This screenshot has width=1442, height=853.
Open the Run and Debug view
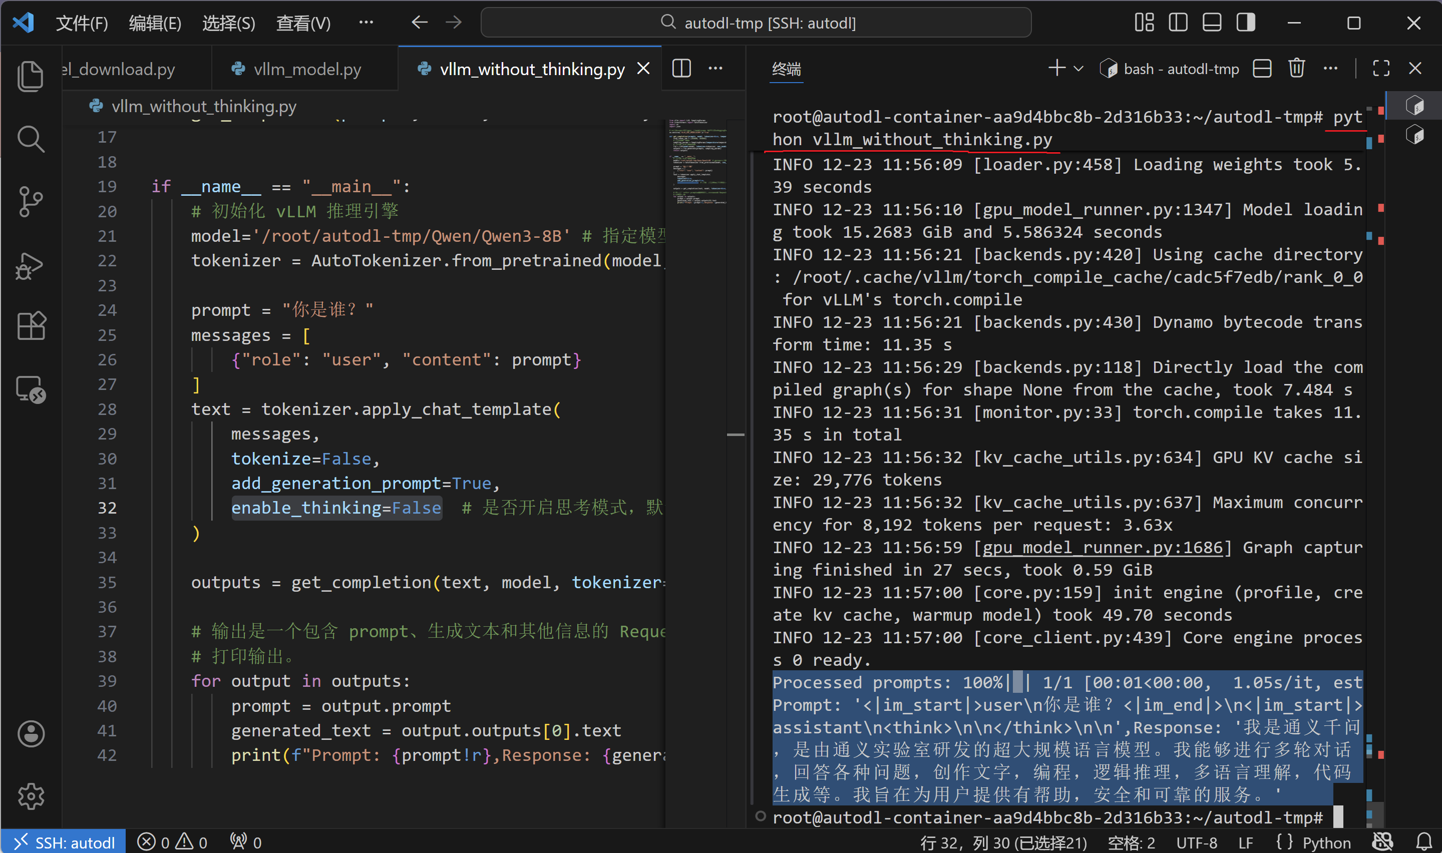31,265
